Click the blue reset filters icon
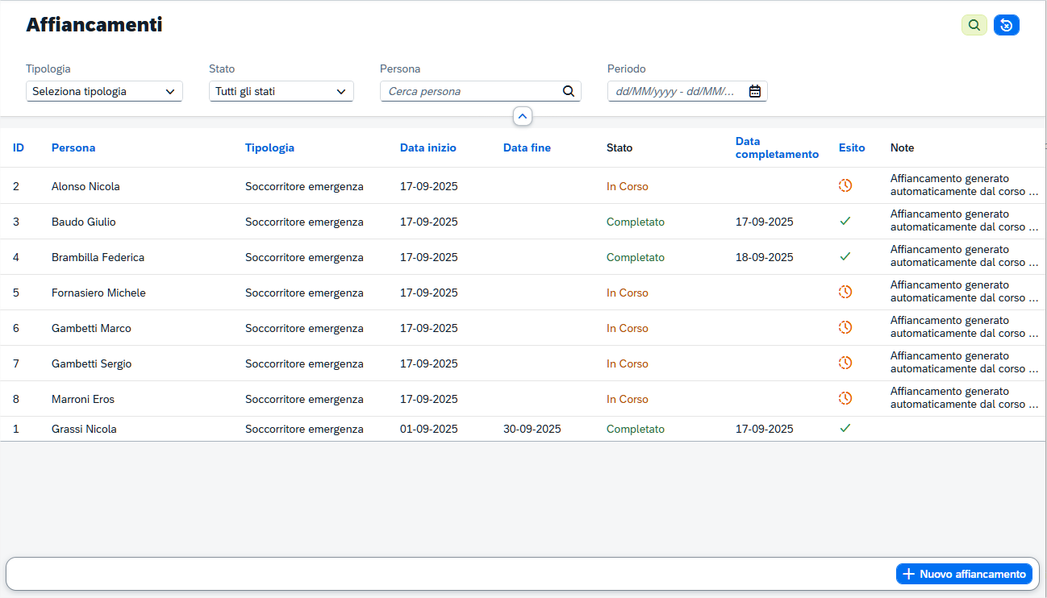The height and width of the screenshot is (598, 1047). (1007, 26)
